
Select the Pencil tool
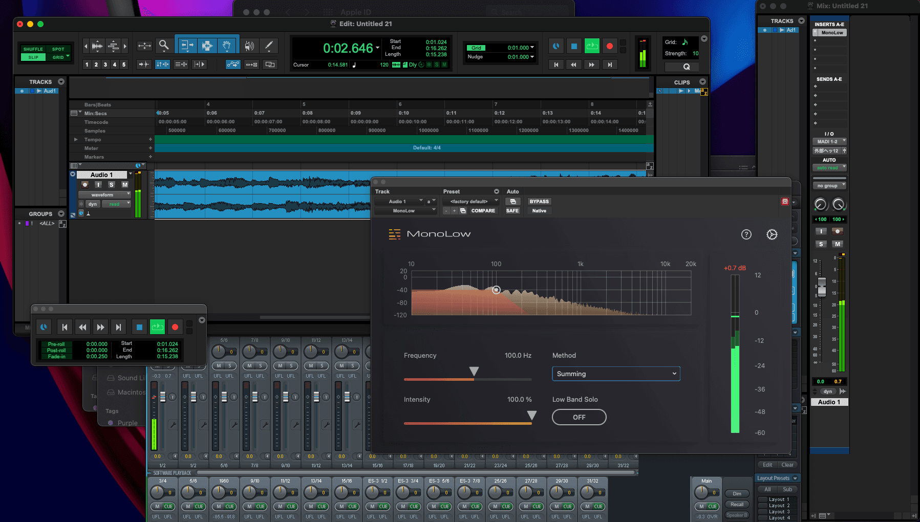click(x=269, y=46)
